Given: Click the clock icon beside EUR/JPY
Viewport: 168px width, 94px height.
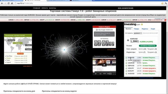Looking at the screenshot, I should pos(126,71).
